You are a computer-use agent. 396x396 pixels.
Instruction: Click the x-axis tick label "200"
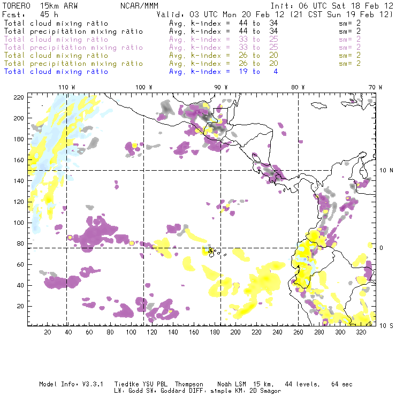tap(235, 332)
